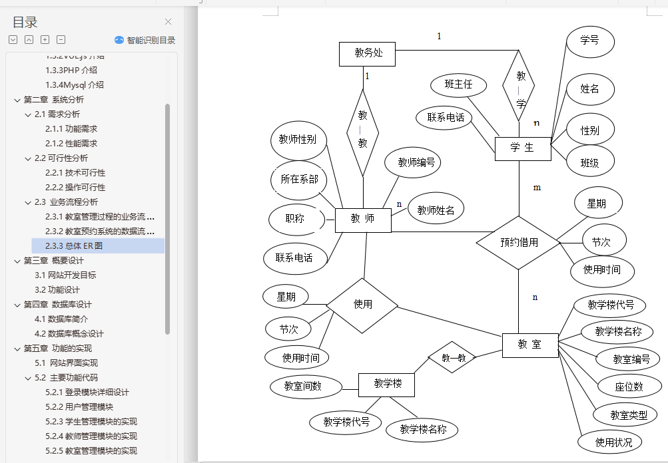
Task: Go to 4.2 数据库概念设计
Action: tap(69, 334)
